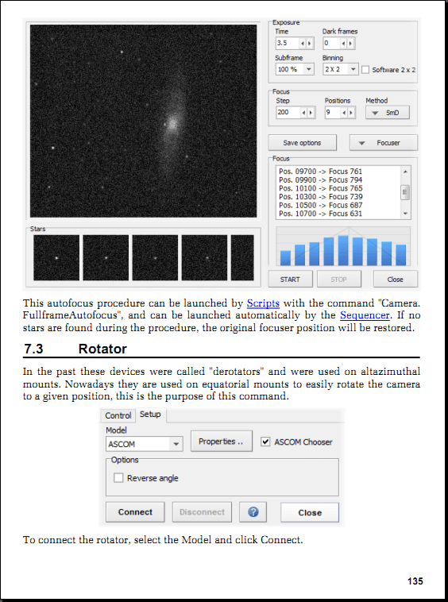Viewport: 448px width, 602px height.
Task: Decrease Positions value with left arrow
Action: tap(345, 113)
